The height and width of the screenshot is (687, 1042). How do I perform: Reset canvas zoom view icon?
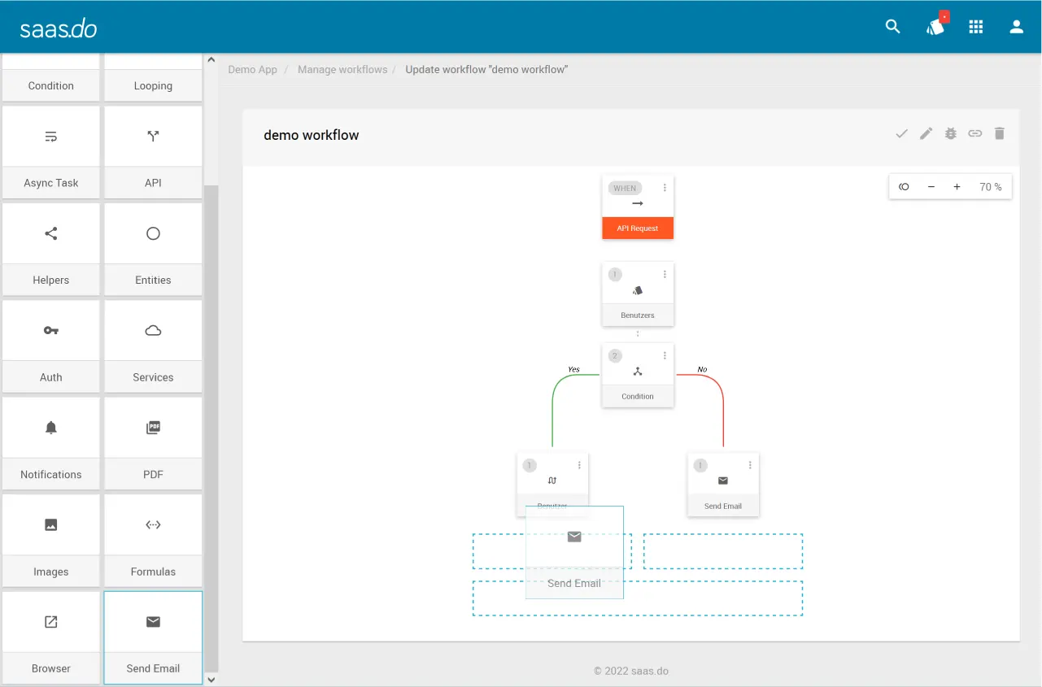(904, 187)
